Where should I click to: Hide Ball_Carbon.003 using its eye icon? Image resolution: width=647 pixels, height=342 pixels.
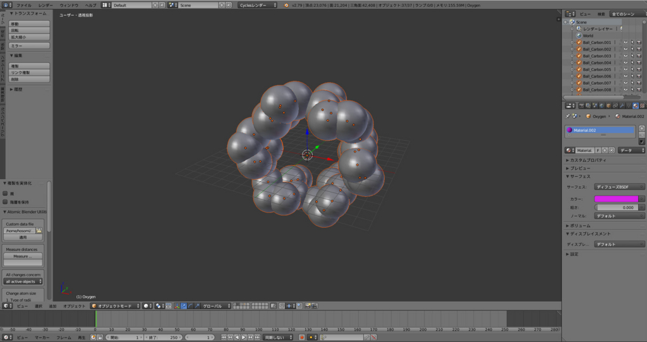626,56
